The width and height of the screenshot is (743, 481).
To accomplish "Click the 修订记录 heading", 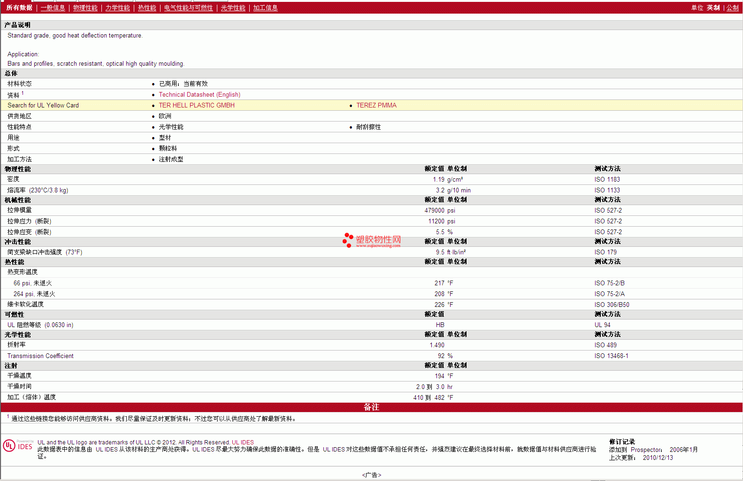I will pos(622,442).
